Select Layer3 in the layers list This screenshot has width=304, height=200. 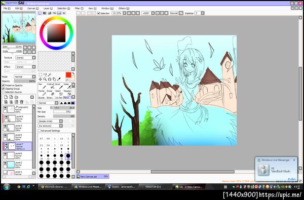(17, 128)
